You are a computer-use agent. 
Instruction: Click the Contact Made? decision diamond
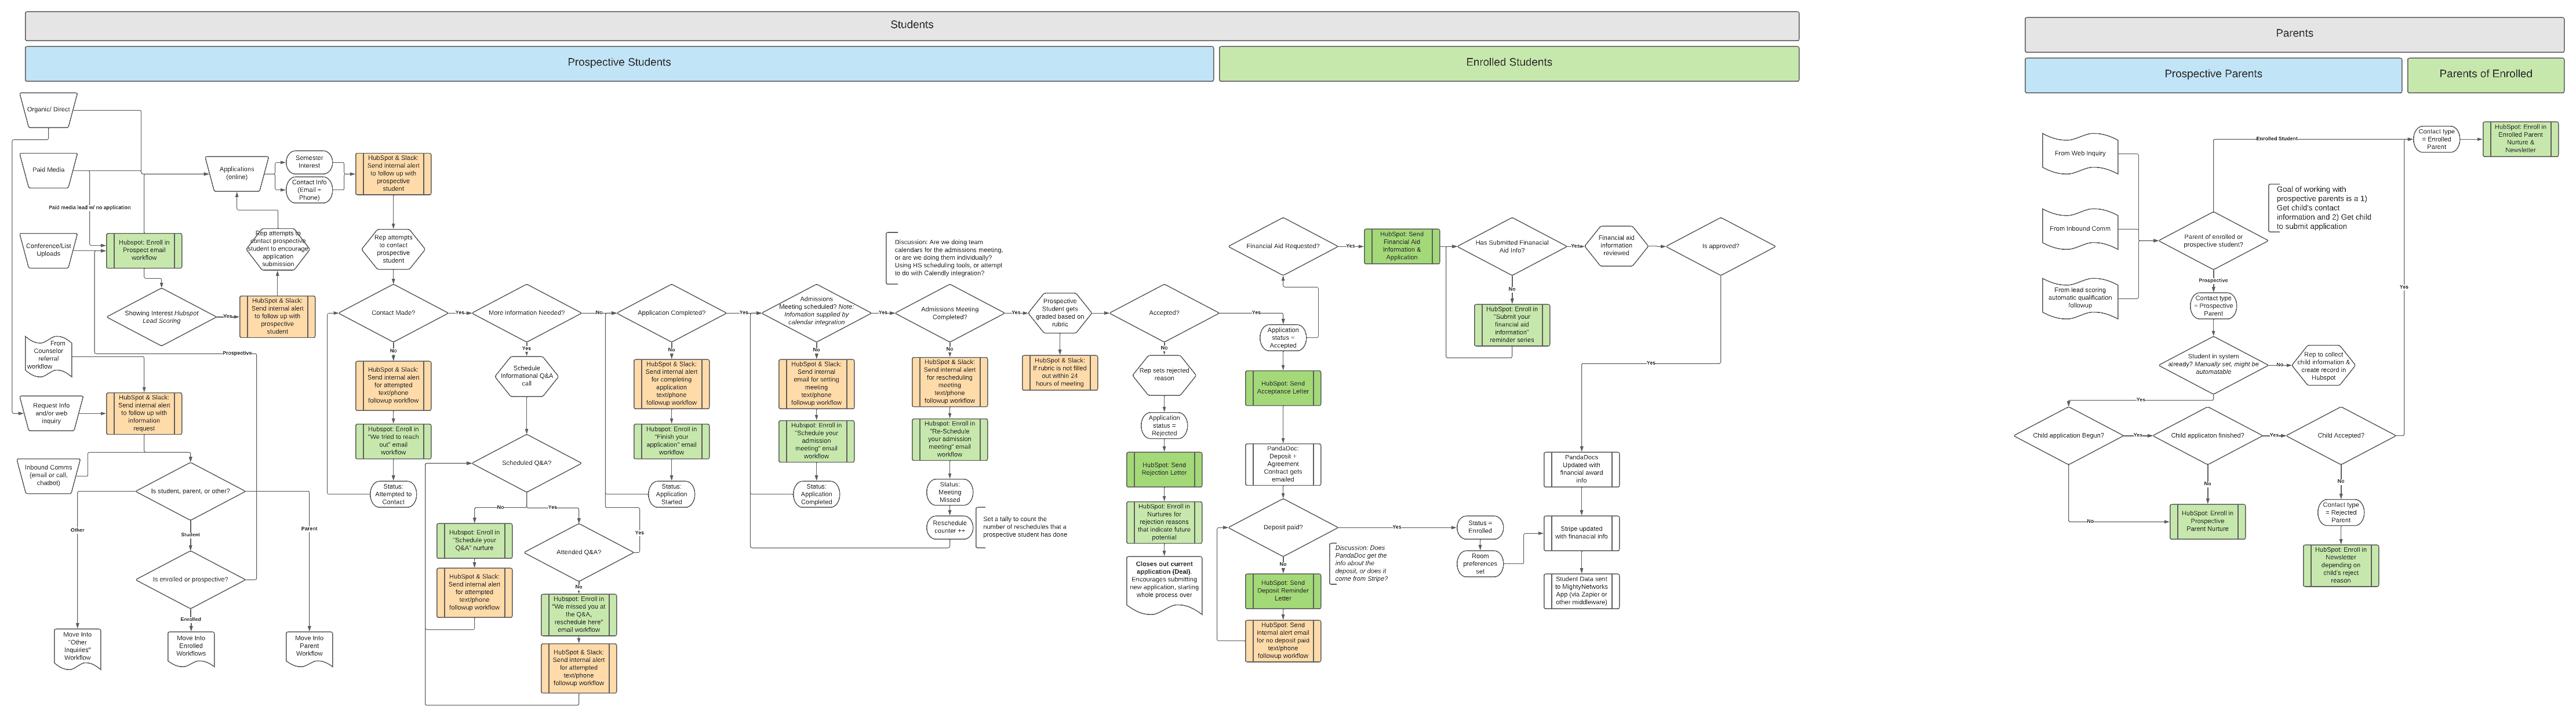coord(393,313)
